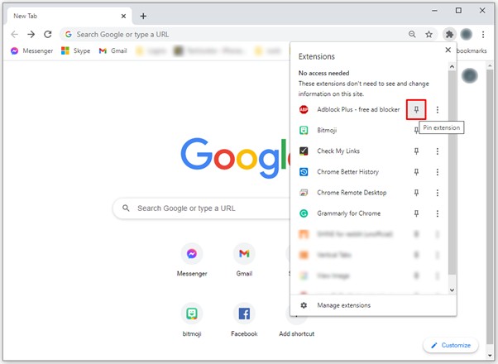Open more actions for Chrome Remote Desktop
The height and width of the screenshot is (364, 498).
[x=438, y=193]
